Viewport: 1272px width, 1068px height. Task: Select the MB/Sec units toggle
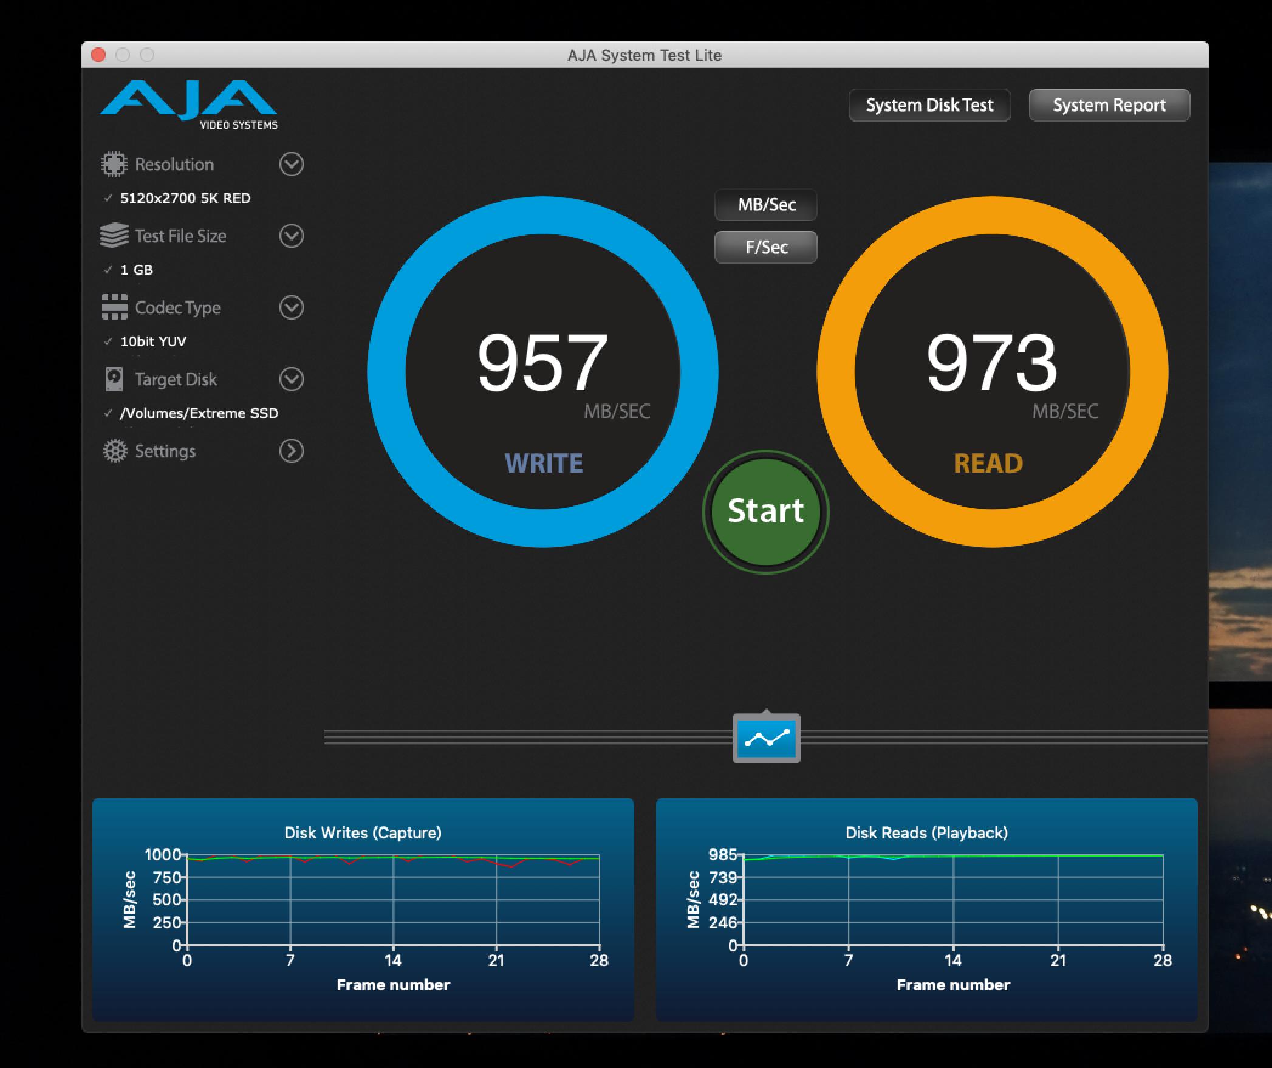coord(766,205)
